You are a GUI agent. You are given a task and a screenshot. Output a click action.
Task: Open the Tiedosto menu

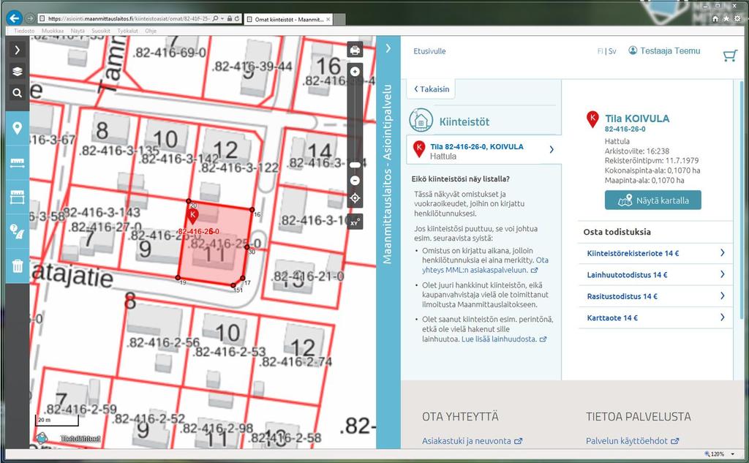click(x=24, y=31)
